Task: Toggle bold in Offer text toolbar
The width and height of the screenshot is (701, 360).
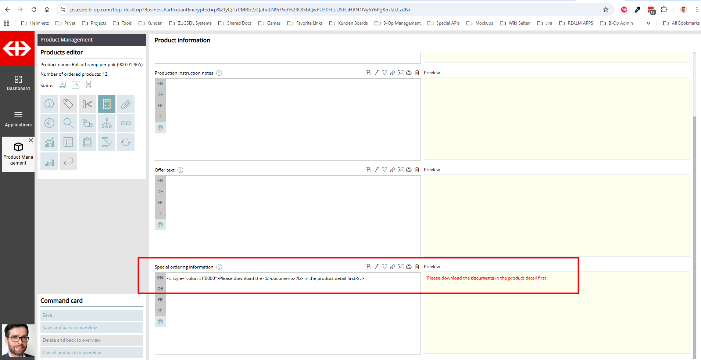Action: point(368,170)
